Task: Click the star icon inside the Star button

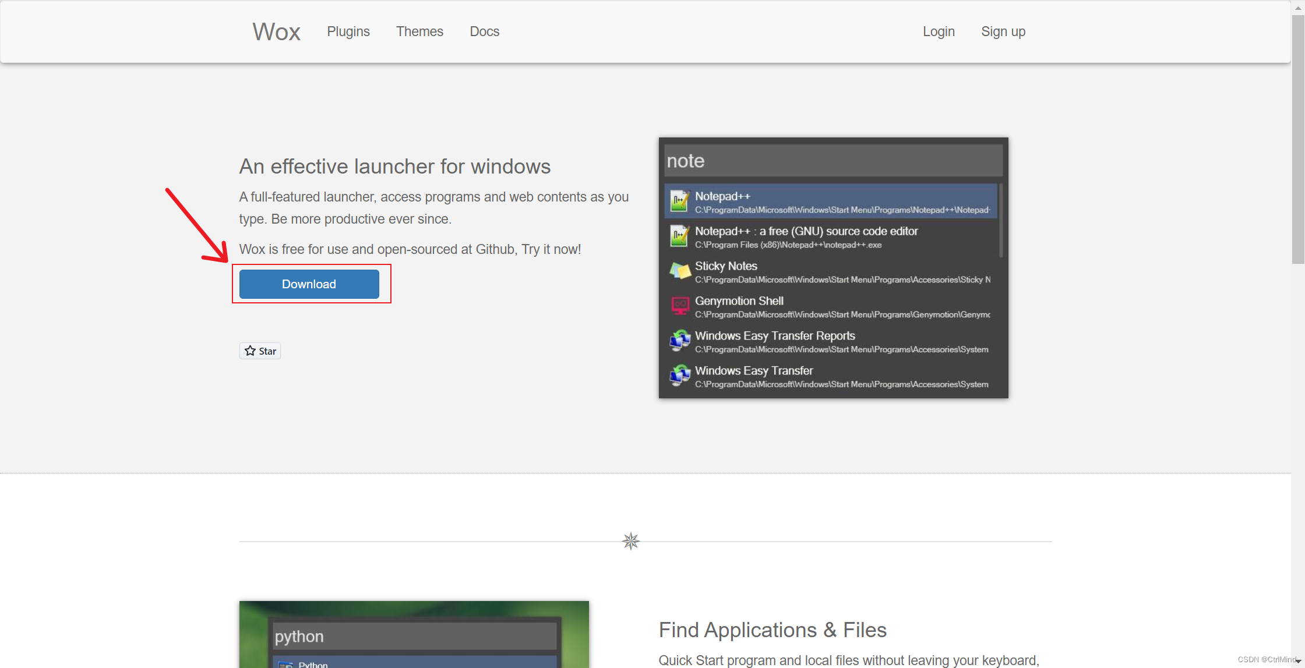Action: pyautogui.click(x=252, y=351)
